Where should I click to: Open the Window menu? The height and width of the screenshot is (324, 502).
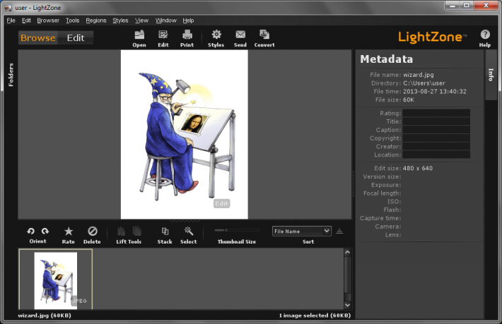166,20
